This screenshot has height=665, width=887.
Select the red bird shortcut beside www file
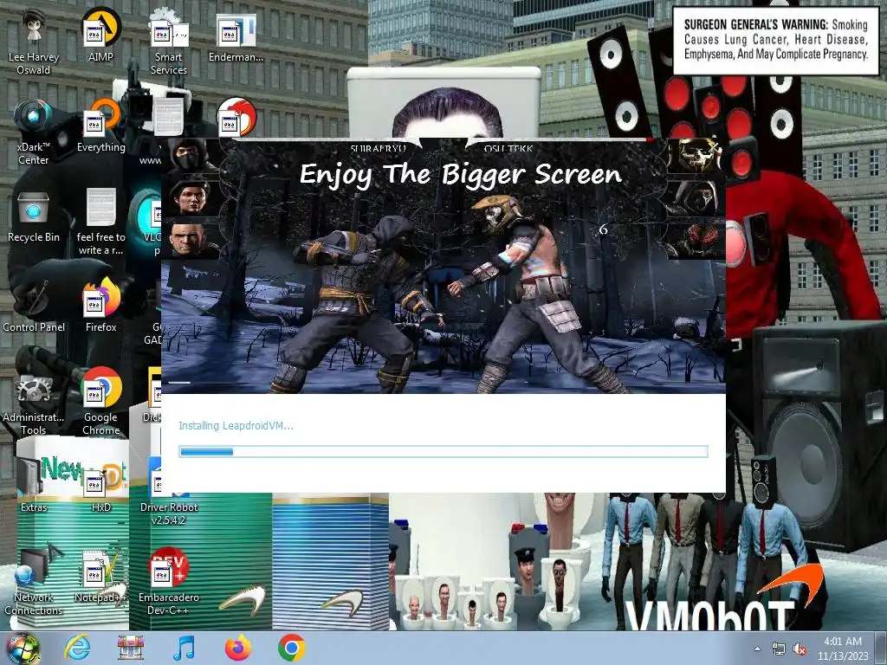pos(236,117)
